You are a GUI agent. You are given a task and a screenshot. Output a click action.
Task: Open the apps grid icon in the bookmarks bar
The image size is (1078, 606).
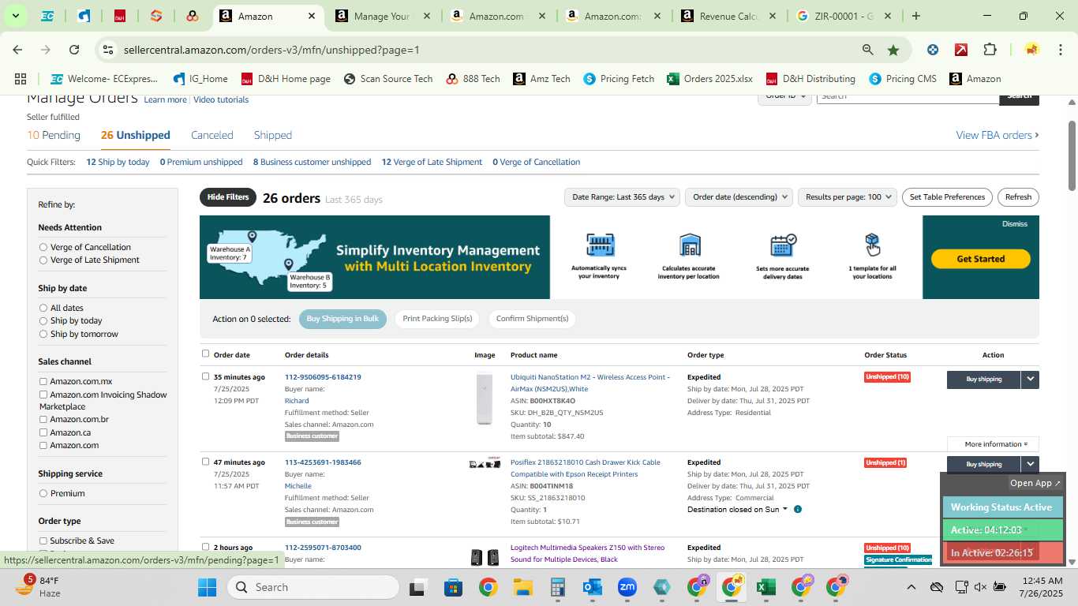coord(21,79)
